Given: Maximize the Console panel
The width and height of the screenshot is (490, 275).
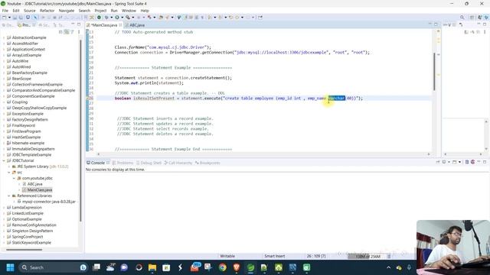Looking at the screenshot, I should (x=485, y=162).
